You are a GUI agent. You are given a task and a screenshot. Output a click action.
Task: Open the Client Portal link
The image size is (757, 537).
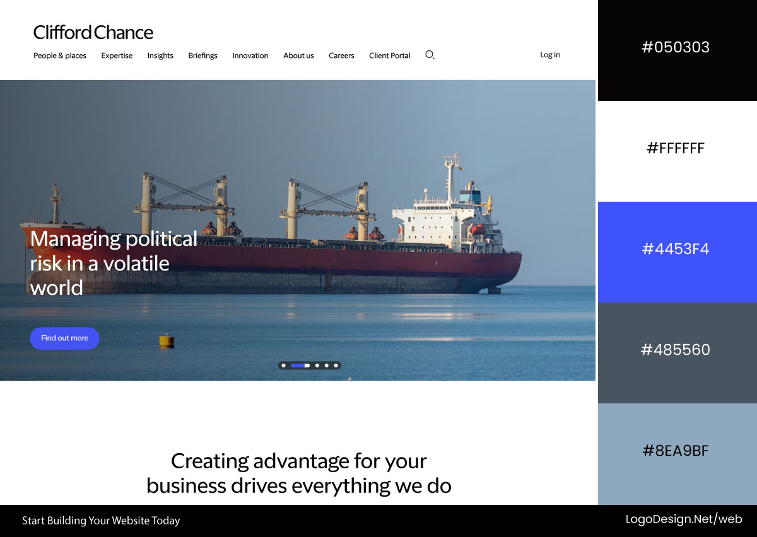coord(390,55)
